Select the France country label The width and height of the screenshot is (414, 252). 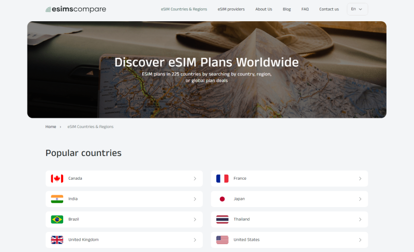(240, 179)
